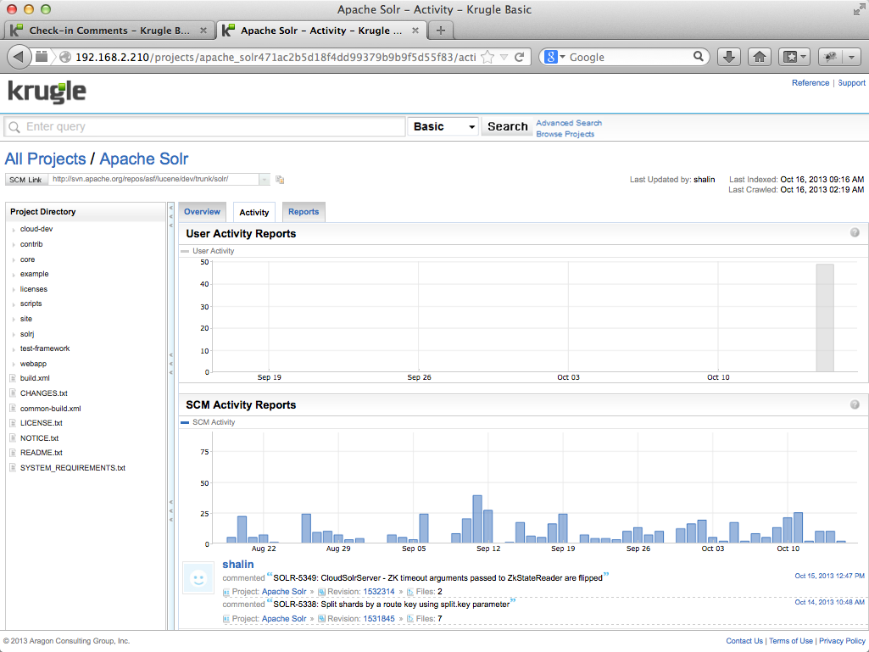Expand the cloud-dev folder
869x652 pixels.
point(14,229)
